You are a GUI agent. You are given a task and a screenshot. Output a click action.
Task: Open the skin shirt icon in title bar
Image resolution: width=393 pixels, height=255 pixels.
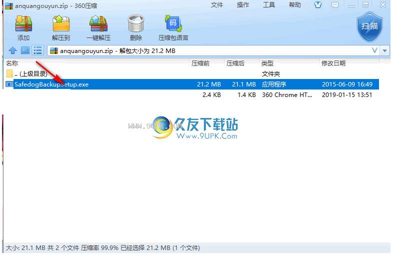point(318,5)
